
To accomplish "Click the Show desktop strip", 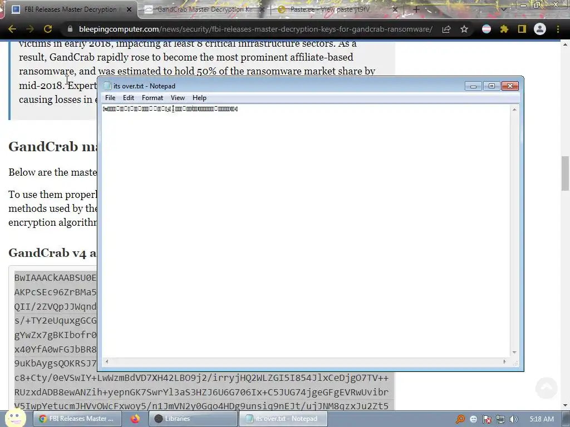I will 566,419.
